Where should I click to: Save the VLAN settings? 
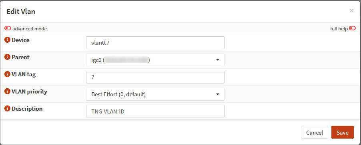(342, 132)
